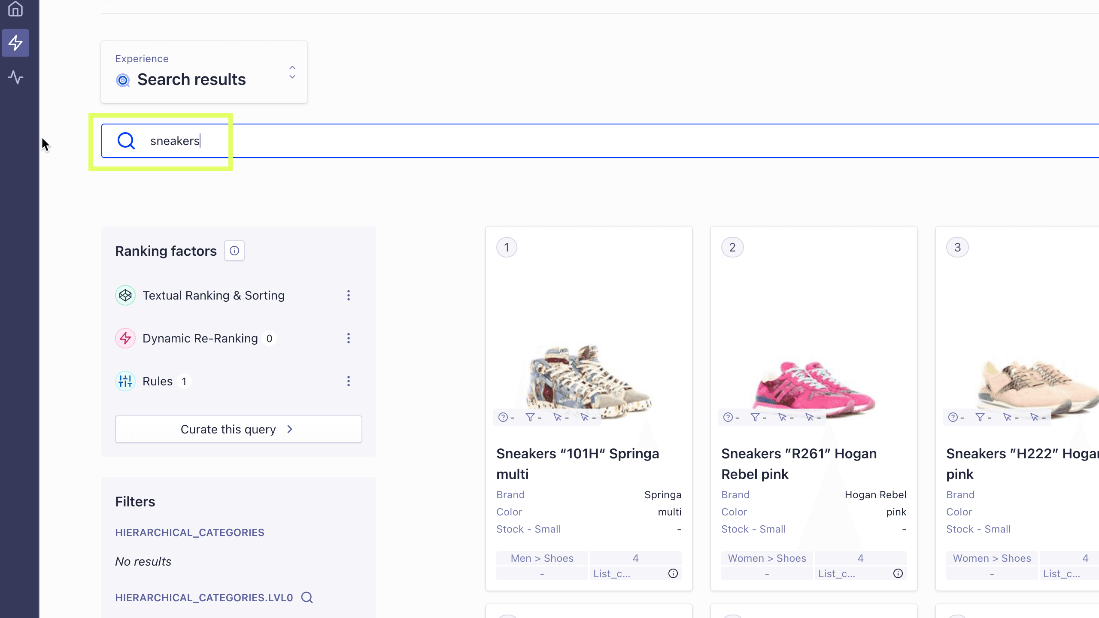This screenshot has height=618, width=1099.
Task: Click filter funnel metric icon on Springa card
Action: [530, 417]
